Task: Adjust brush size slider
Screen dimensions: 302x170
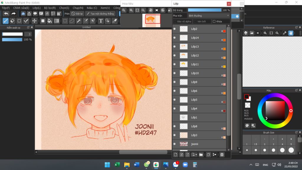Action: click(x=12, y=34)
